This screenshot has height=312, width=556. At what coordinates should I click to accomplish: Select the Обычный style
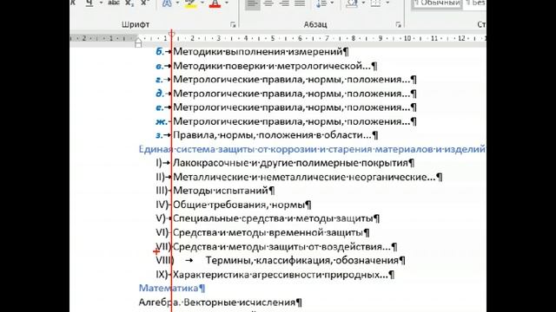click(437, 3)
